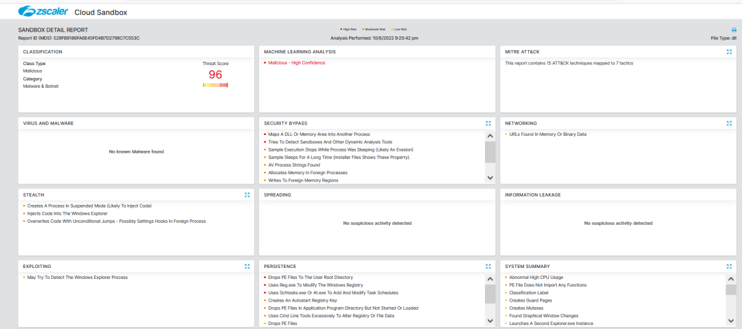The height and width of the screenshot is (329, 742).
Task: Click "URLs Found In Memory Or Binary Data"
Action: coord(548,134)
